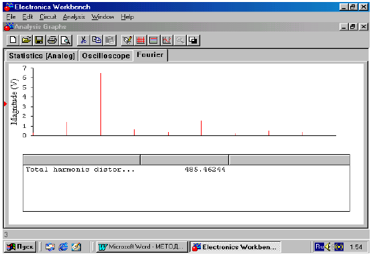Launch Internet Explorer from quick launch

click(63, 247)
